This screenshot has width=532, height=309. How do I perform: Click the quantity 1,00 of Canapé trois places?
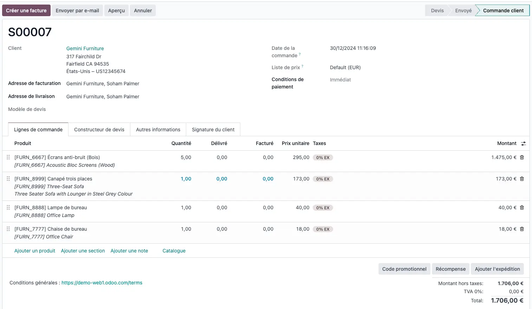click(186, 179)
